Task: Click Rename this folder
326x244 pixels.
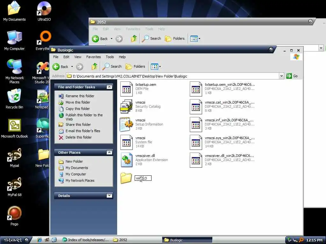Action: [x=80, y=96]
